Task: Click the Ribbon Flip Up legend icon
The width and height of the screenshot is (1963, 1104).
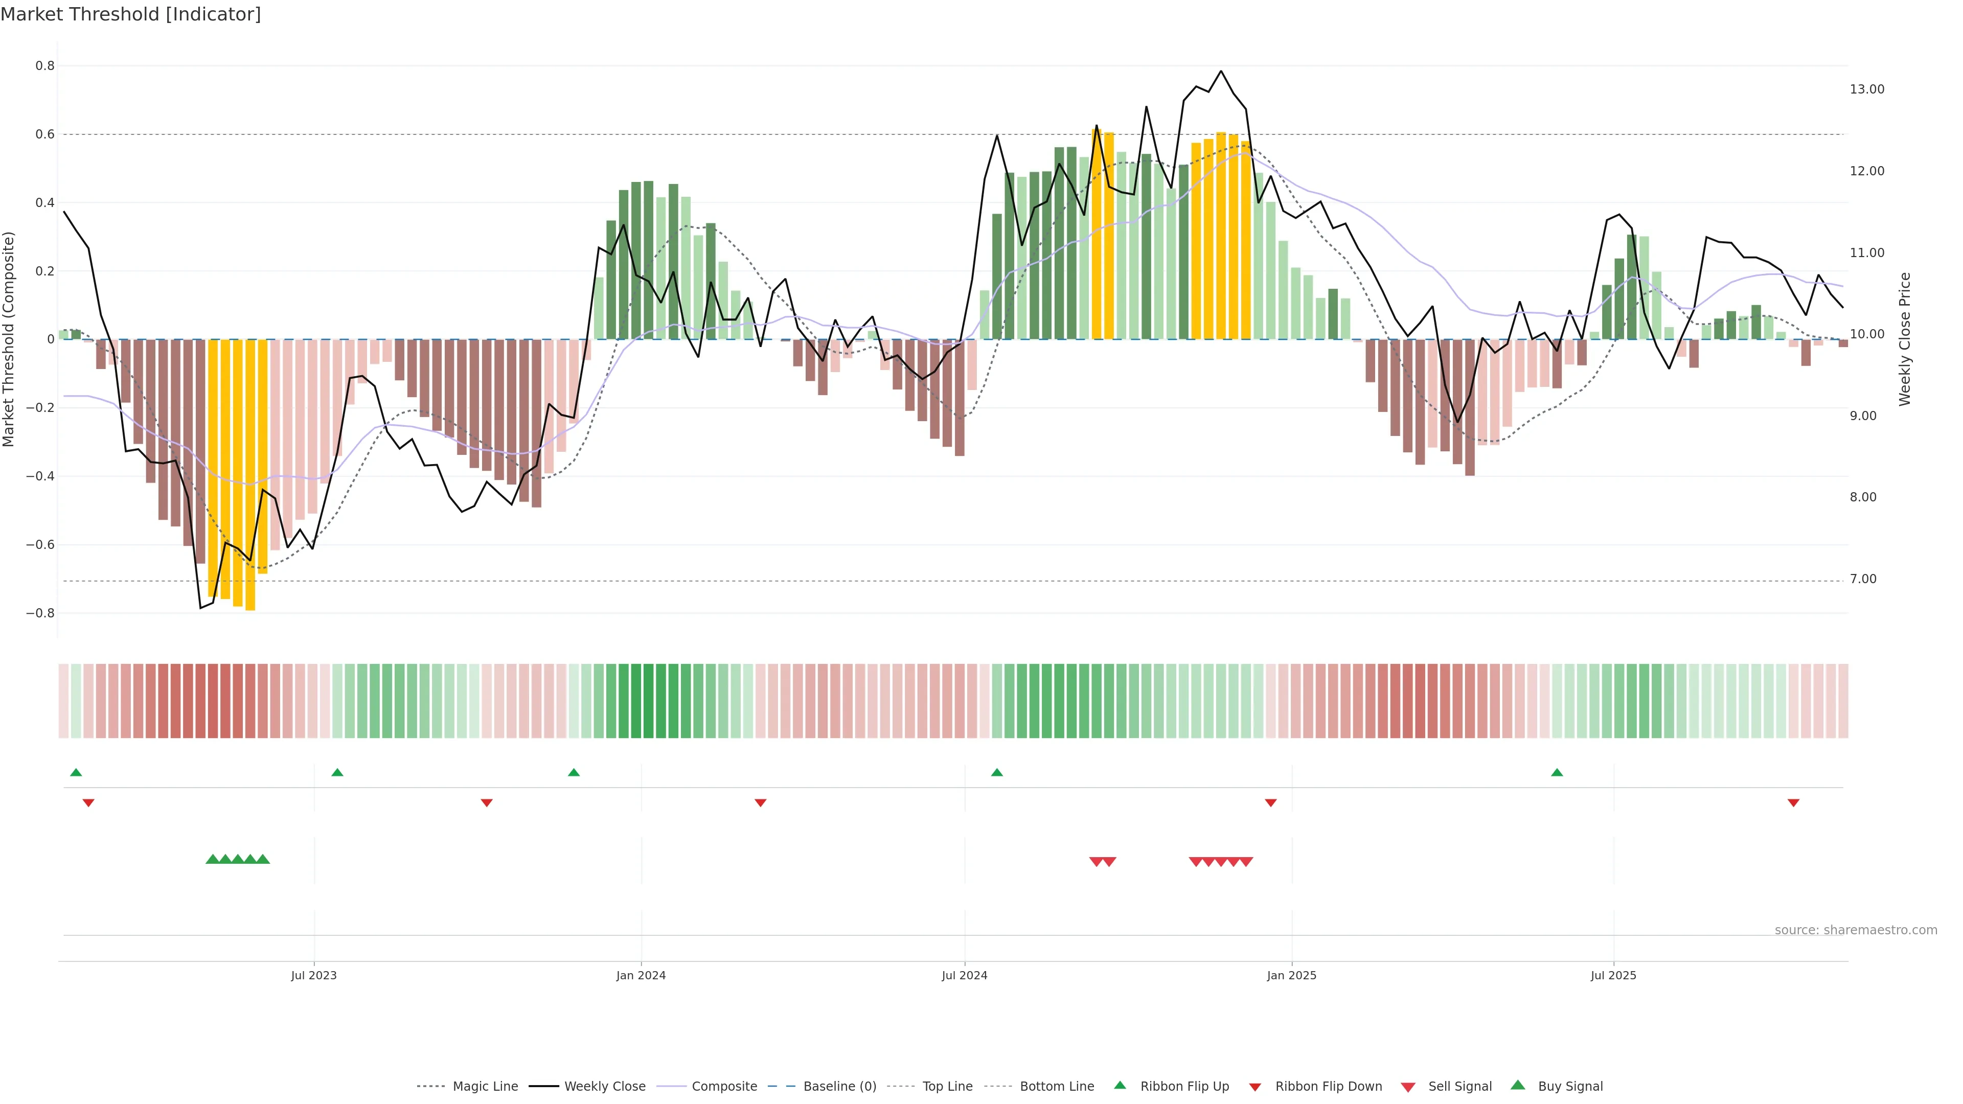Action: pos(1120,1085)
